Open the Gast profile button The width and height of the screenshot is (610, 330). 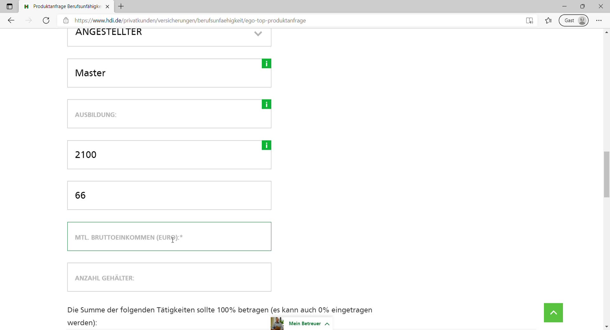pos(573,21)
